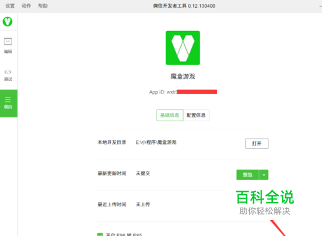Viewport: 322px width, 236px height.
Task: Click the App ID text
Action: (x=183, y=92)
